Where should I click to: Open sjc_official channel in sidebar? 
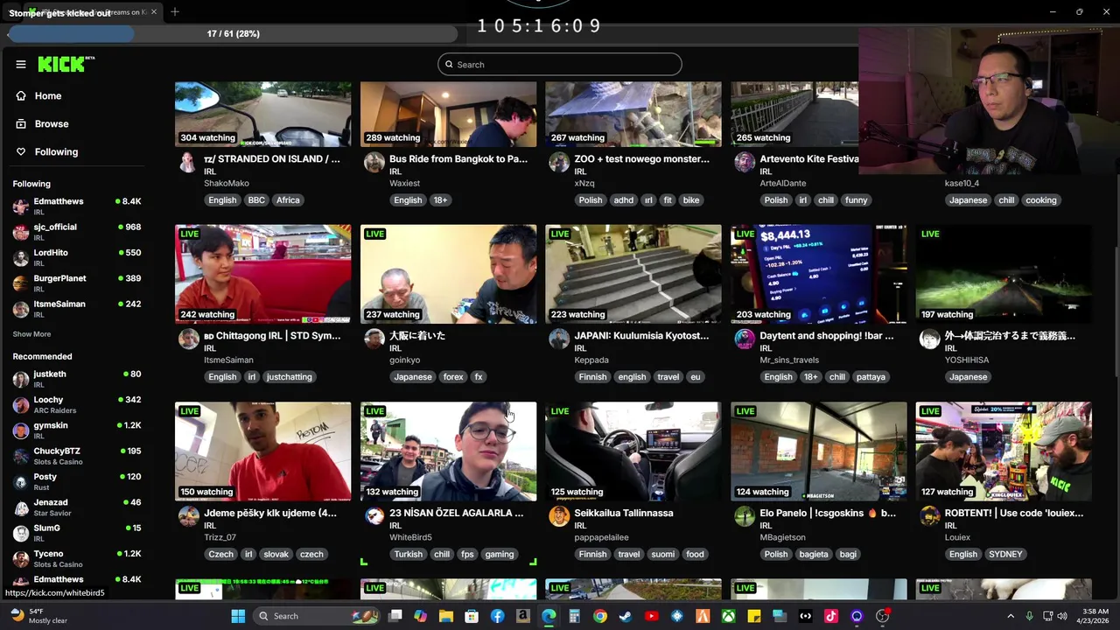77,231
